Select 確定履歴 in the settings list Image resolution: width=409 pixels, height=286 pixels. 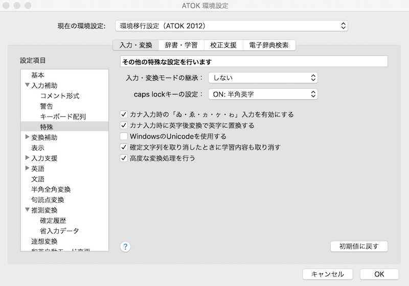53,221
